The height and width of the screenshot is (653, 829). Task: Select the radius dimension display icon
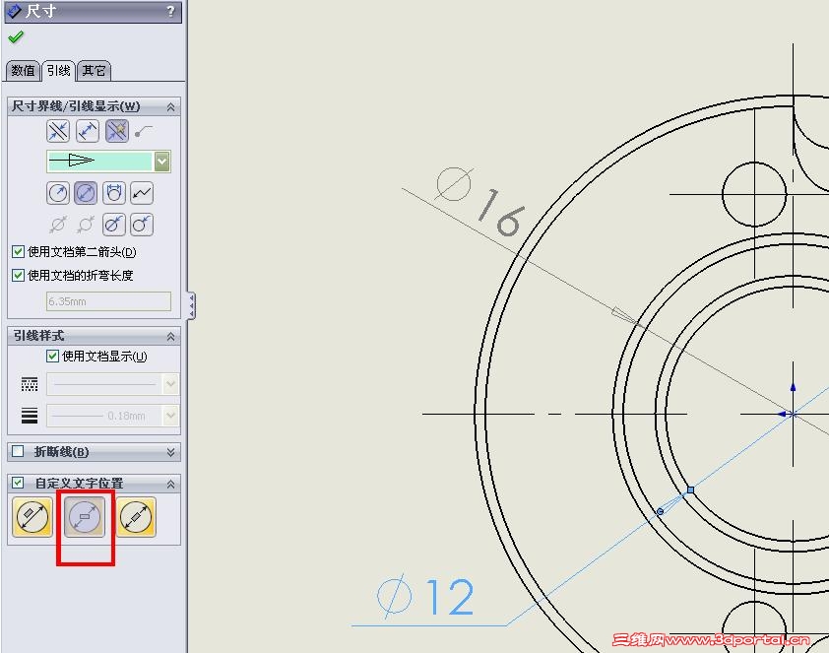point(58,193)
